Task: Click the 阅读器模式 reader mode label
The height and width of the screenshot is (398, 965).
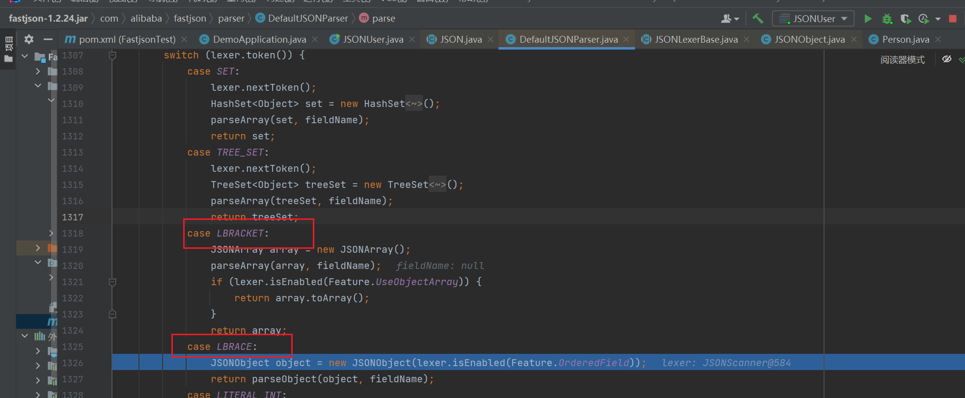Action: click(902, 60)
